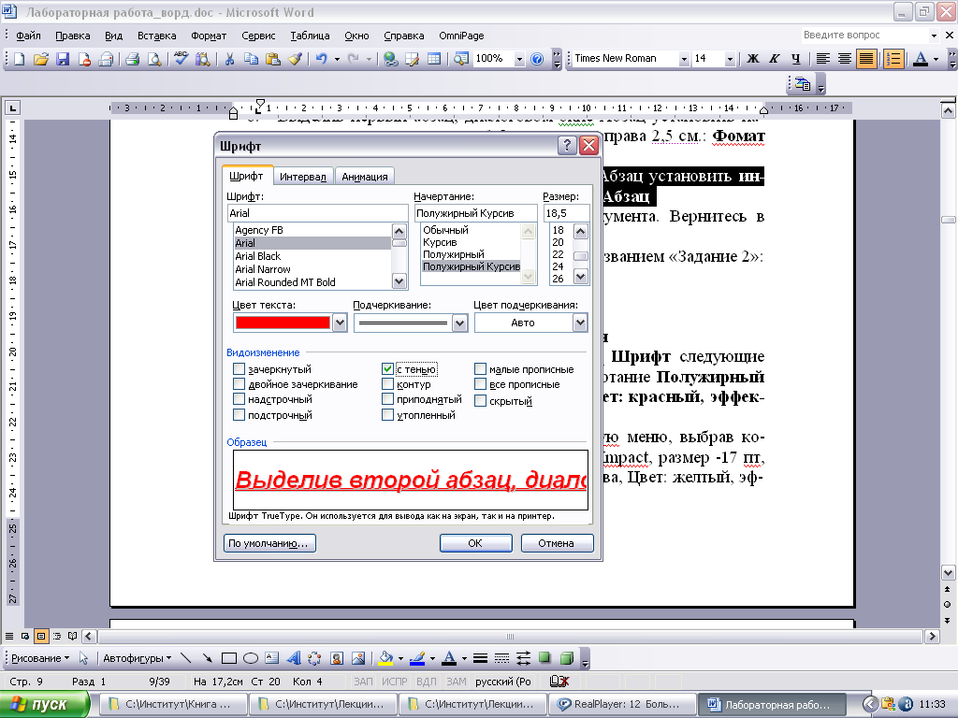The image size is (958, 718).
Task: Select the Line tool in Drawing toolbar
Action: click(186, 658)
